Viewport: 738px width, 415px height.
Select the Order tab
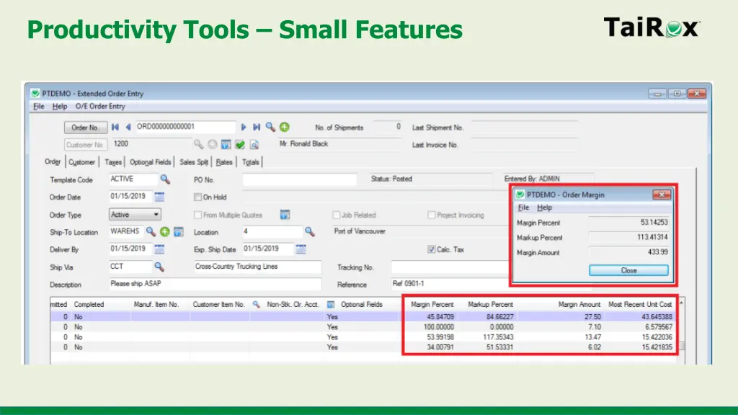(53, 161)
